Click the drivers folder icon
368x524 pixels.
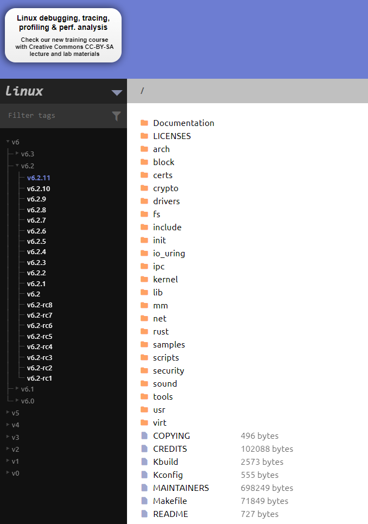[x=144, y=201]
